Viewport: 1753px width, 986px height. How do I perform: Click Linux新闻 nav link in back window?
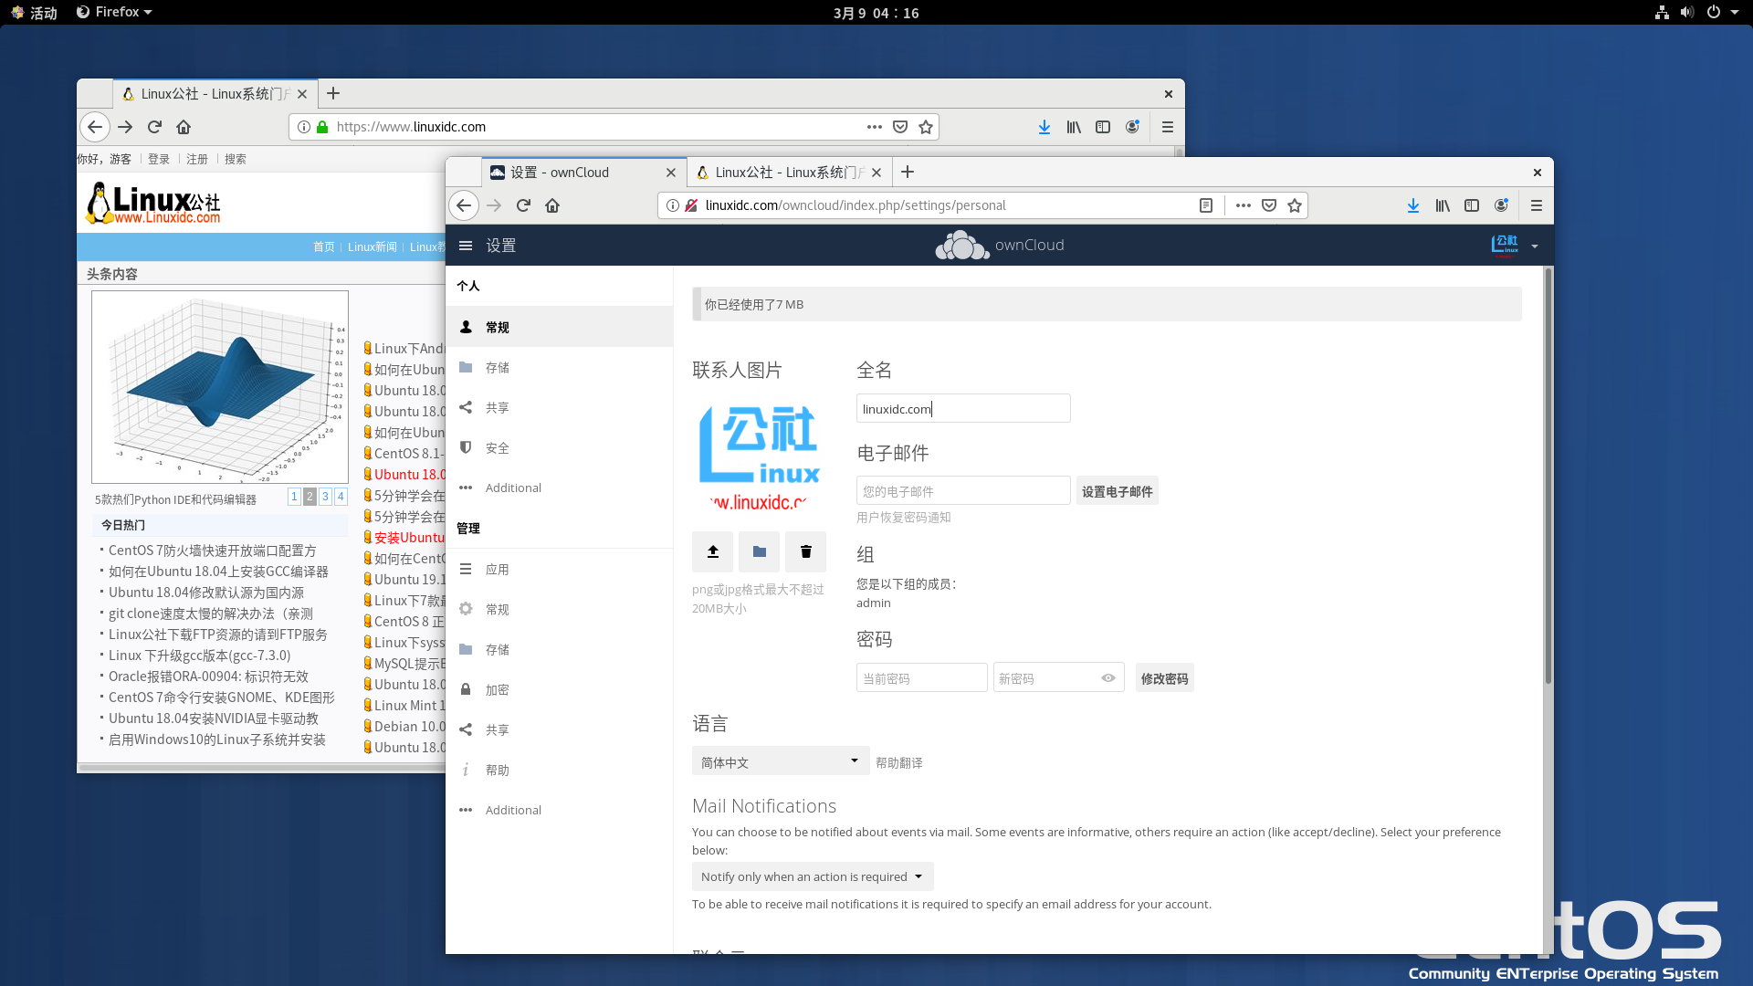point(373,246)
